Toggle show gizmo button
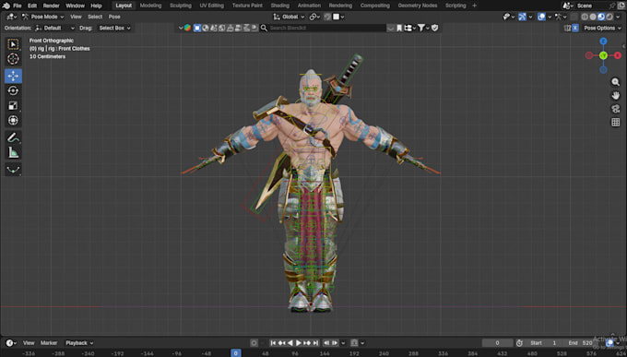 tap(522, 17)
